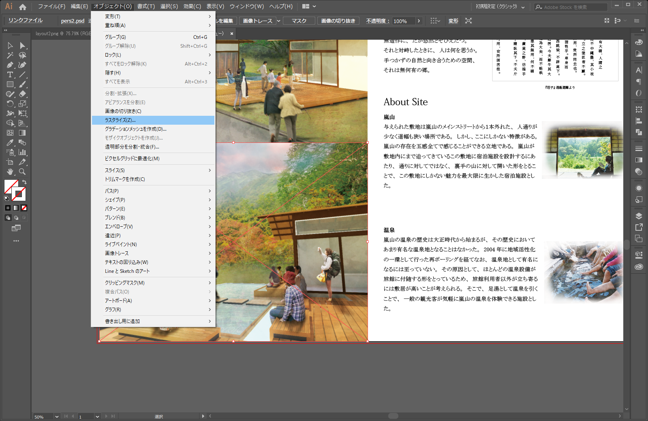Open the zoom level dropdown at bottom

[x=57, y=417]
